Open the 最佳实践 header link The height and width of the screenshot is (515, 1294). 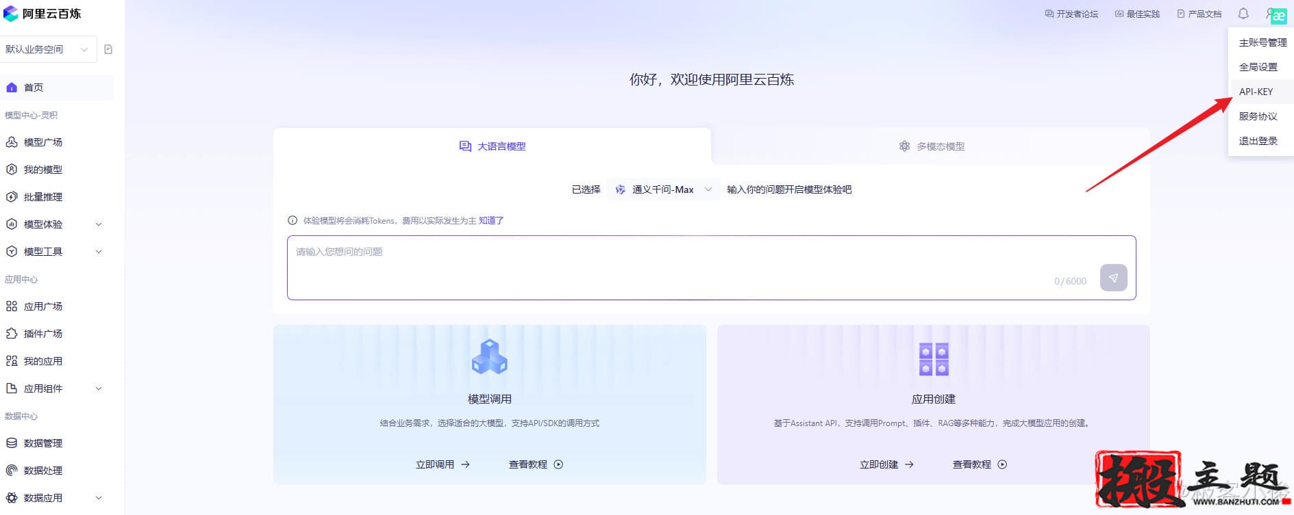[x=1137, y=14]
